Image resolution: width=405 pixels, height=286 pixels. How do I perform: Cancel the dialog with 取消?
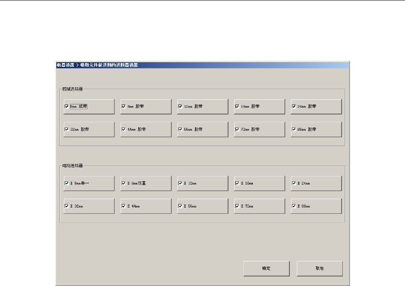click(x=320, y=268)
